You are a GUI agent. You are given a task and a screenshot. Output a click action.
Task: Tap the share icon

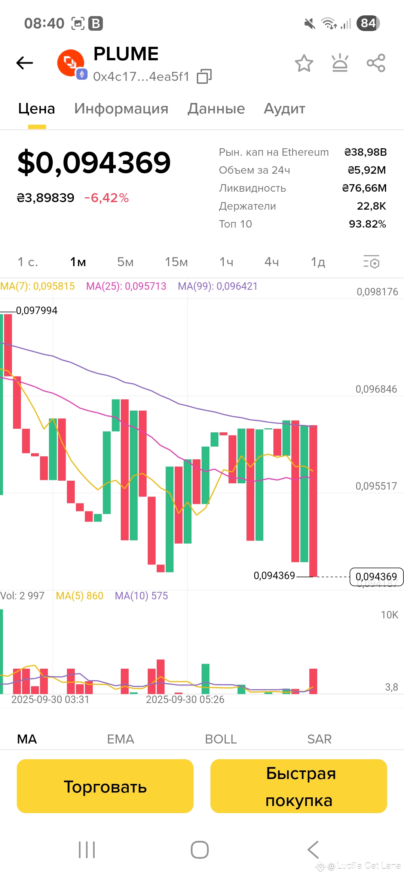pos(376,63)
